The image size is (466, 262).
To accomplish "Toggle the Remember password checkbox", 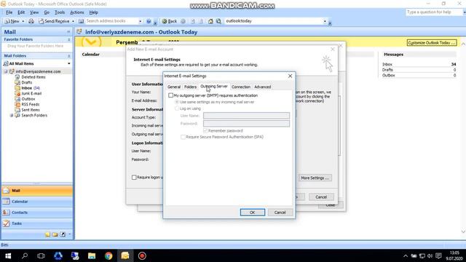I will (205, 131).
